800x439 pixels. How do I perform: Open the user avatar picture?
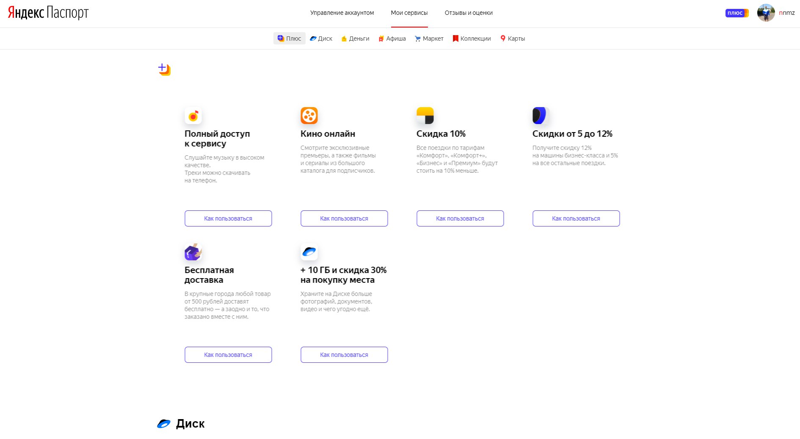point(766,13)
